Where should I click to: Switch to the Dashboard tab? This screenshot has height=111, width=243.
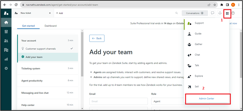tap(51, 26)
